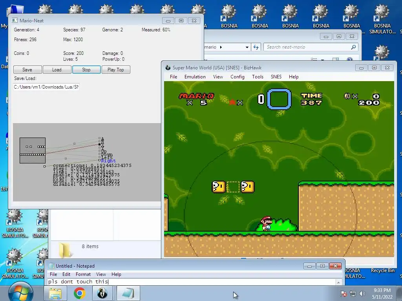Click the blue 'Right' output label in network view
The width and height of the screenshot is (402, 301).
tap(108, 161)
